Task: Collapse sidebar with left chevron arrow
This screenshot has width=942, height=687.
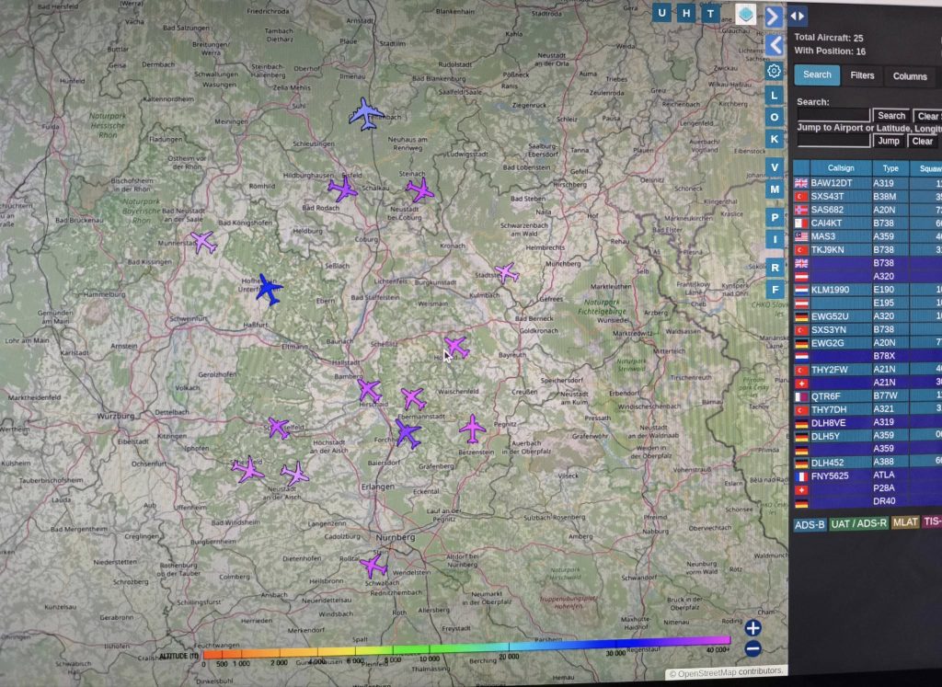Action: coord(775,44)
